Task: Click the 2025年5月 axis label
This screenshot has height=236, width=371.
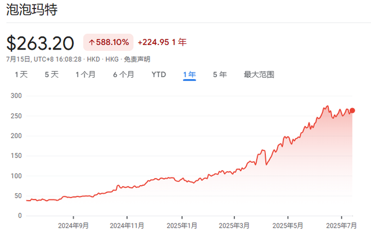Action: [x=288, y=225]
